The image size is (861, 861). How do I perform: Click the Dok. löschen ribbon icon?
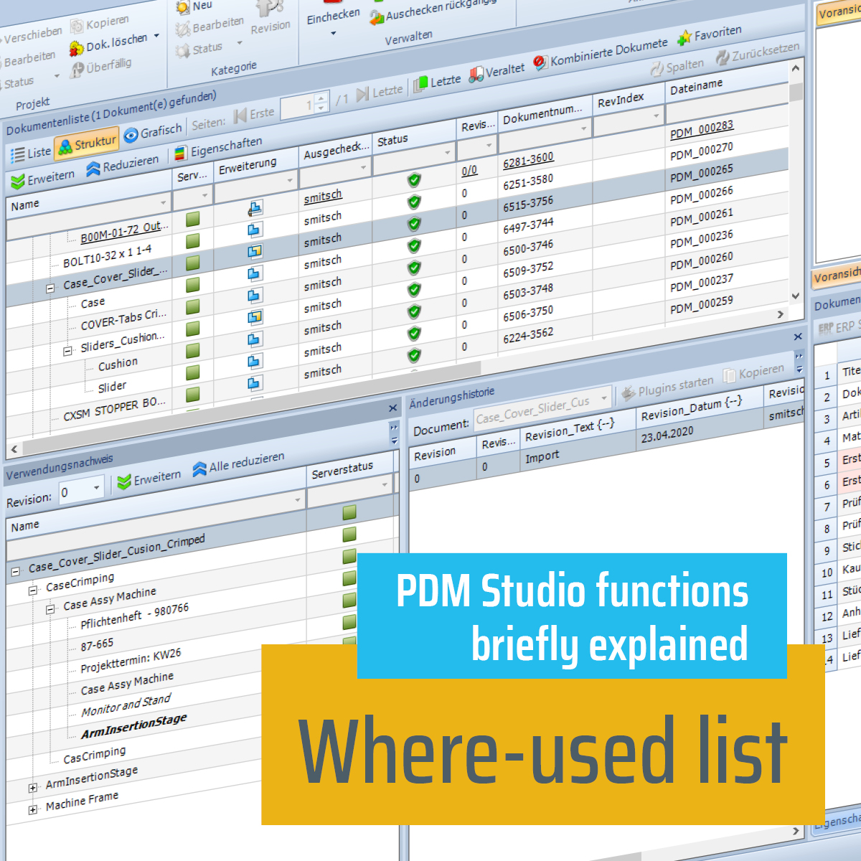point(76,50)
